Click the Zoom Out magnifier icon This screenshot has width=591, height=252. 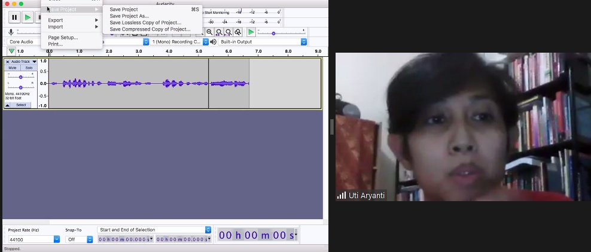[209, 32]
